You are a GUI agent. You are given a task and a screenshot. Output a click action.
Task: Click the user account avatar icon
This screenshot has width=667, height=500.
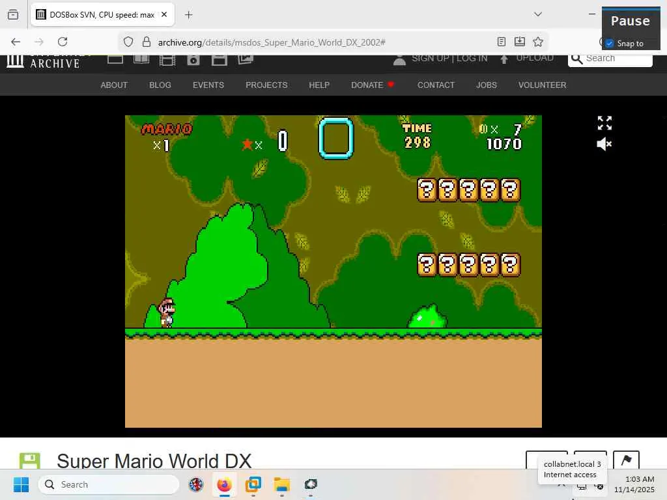click(x=399, y=60)
